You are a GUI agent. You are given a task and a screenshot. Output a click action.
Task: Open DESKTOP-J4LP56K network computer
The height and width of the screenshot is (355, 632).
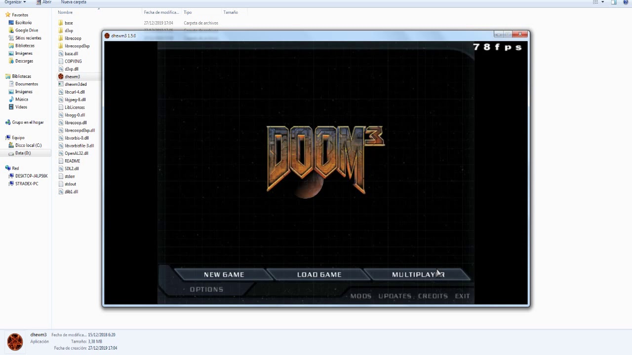click(31, 176)
